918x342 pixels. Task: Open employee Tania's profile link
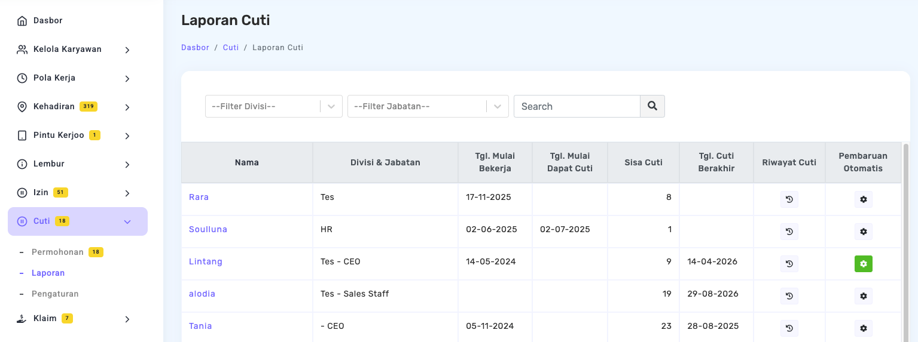click(x=200, y=326)
